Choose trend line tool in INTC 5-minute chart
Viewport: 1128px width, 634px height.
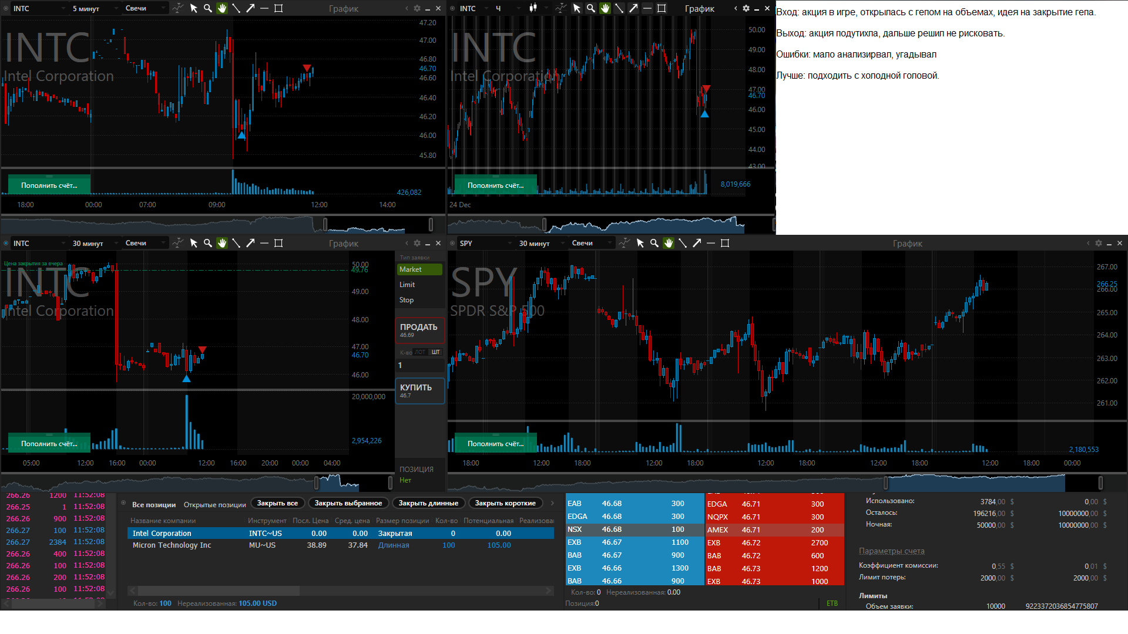(x=236, y=8)
